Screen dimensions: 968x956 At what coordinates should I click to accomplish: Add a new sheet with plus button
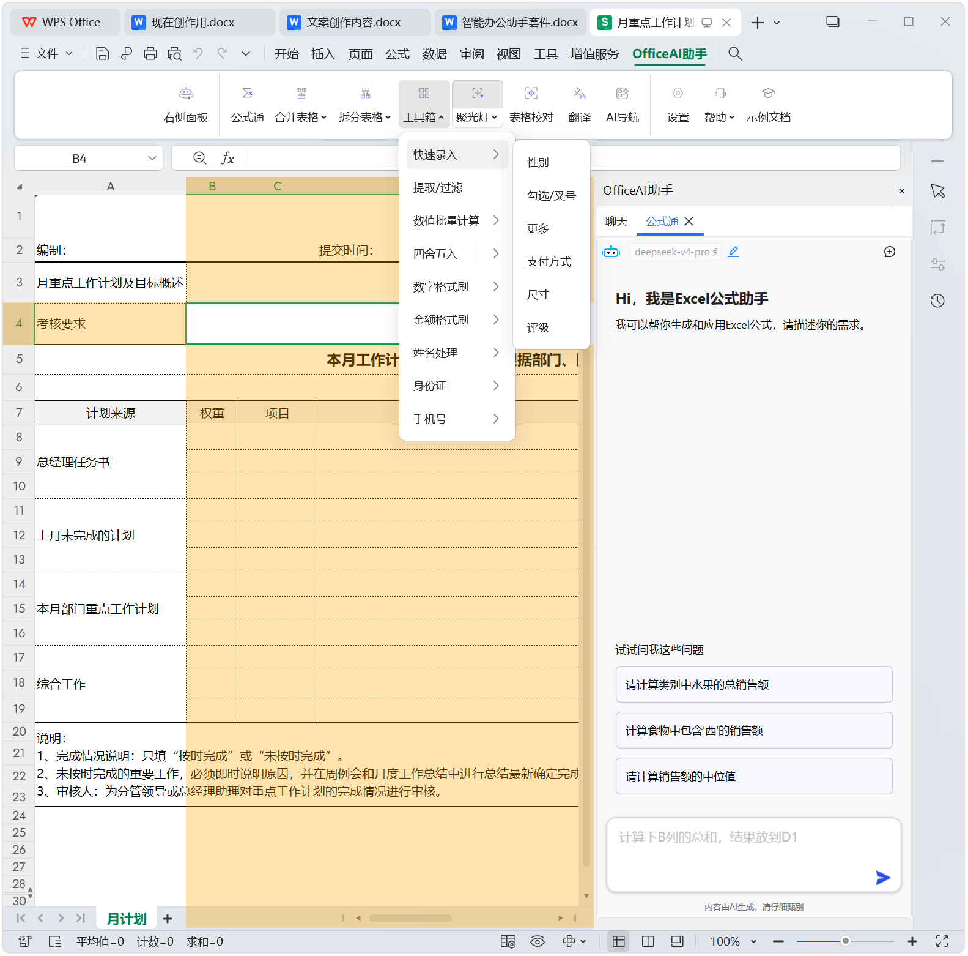(x=168, y=919)
